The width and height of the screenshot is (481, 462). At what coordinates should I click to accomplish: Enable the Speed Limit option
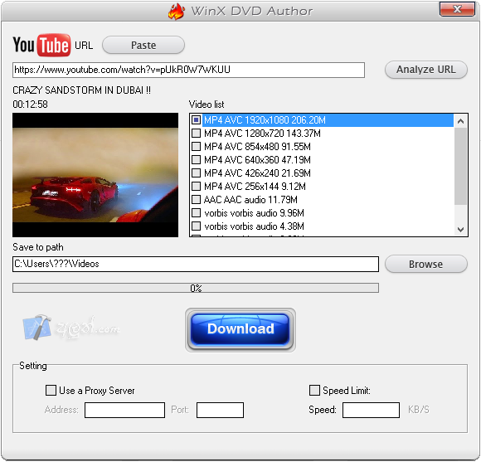click(314, 390)
